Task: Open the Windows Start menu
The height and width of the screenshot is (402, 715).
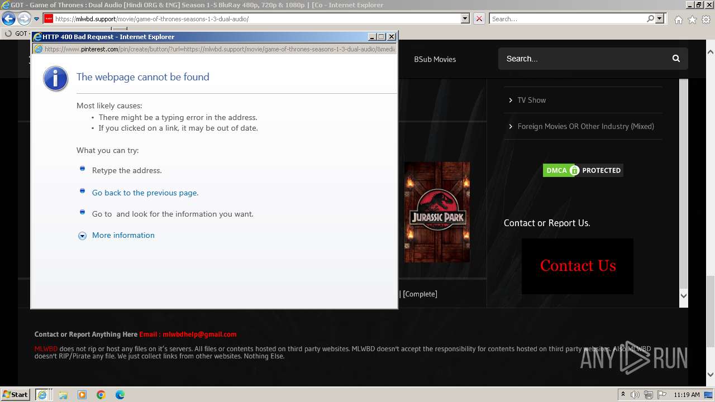Action: (16, 394)
